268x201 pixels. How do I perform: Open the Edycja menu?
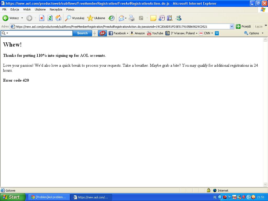click(x=15, y=9)
